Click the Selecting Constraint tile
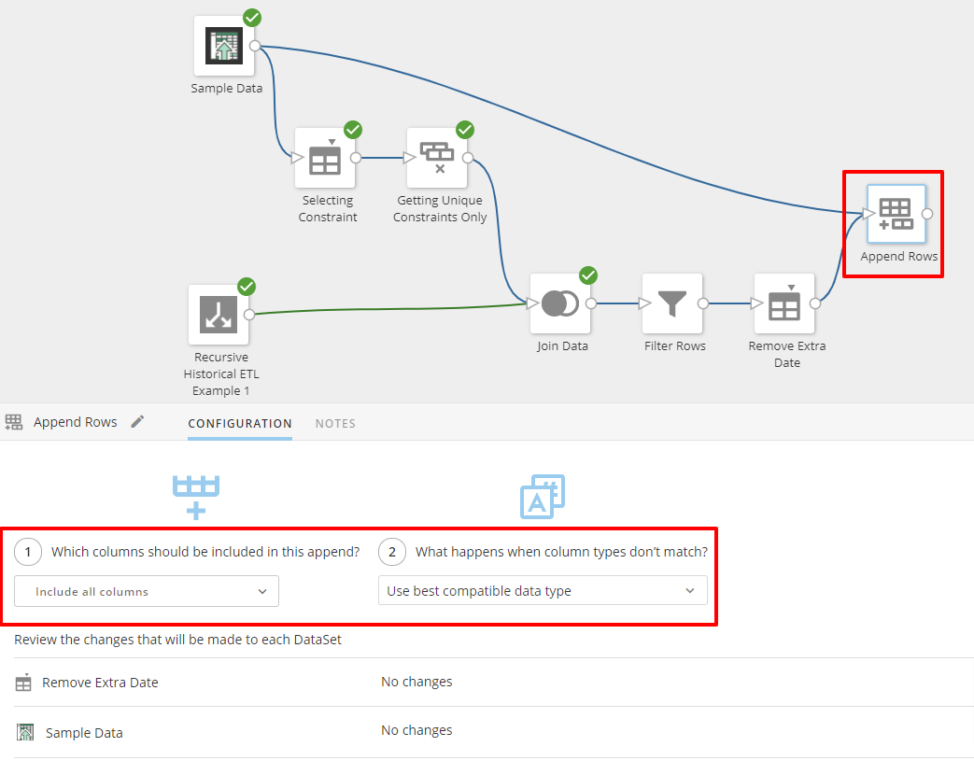The image size is (974, 761). (x=326, y=157)
